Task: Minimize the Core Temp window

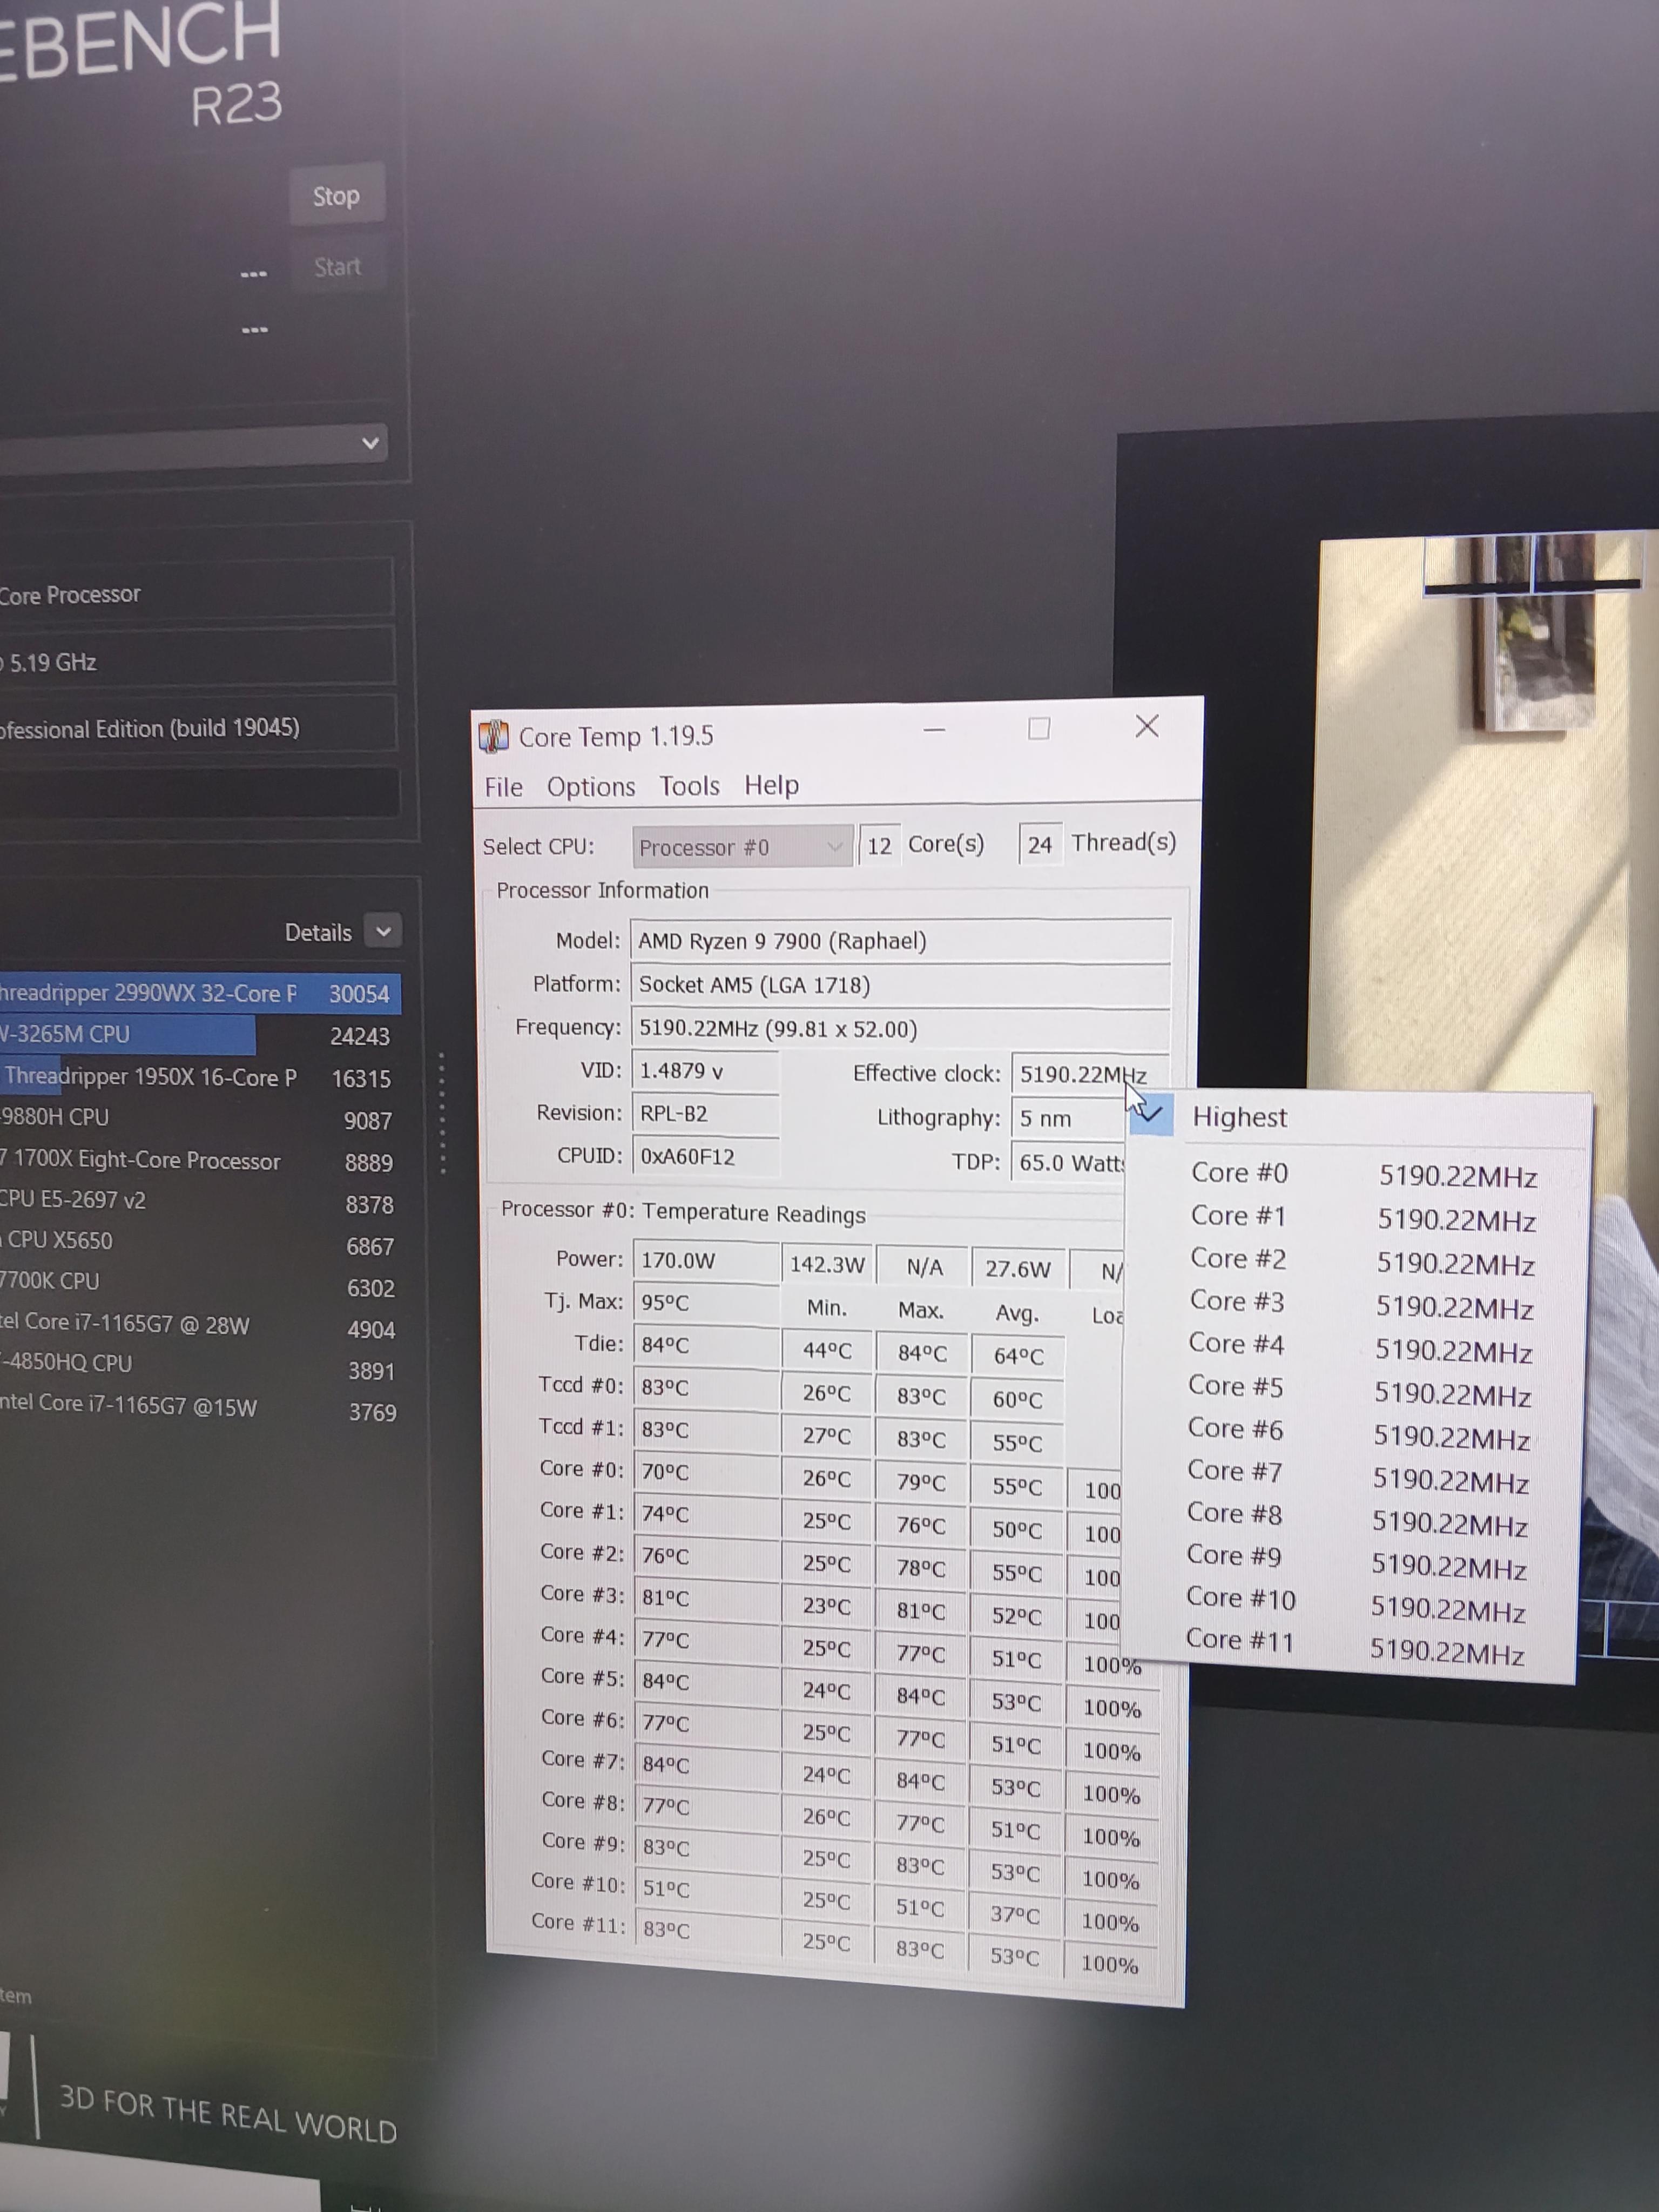Action: [x=934, y=730]
